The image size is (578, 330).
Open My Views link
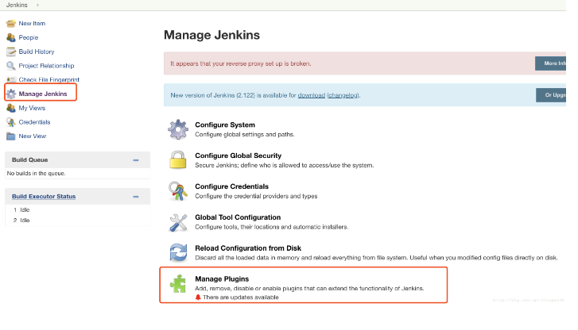click(x=32, y=108)
